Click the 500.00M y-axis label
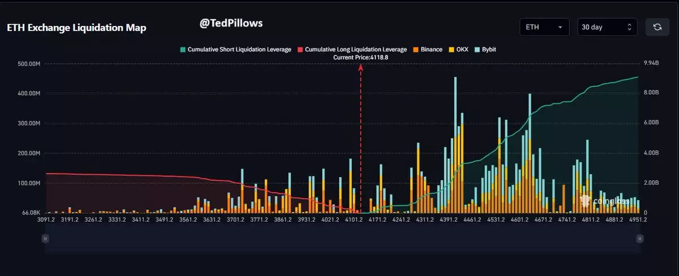Image resolution: width=679 pixels, height=276 pixels. [x=28, y=63]
